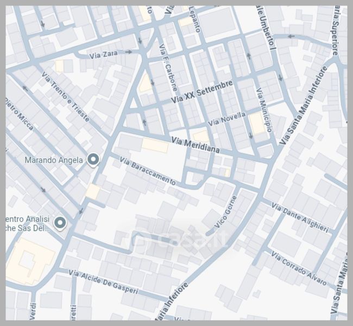Click the Centro Analisi map pin icon
Image resolution: width=353 pixels, height=326 pixels.
coord(60,222)
